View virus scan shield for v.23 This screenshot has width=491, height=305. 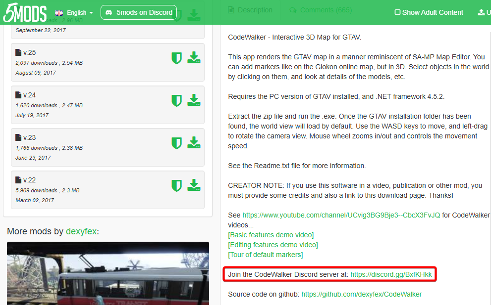click(176, 143)
